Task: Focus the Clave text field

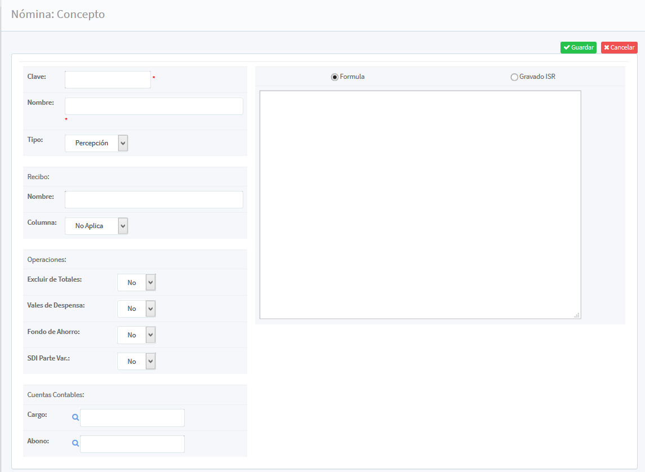Action: pyautogui.click(x=108, y=80)
